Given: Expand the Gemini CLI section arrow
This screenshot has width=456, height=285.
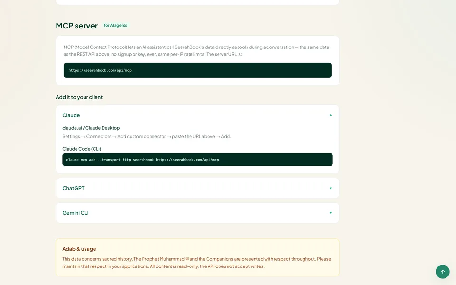Looking at the screenshot, I should point(331,213).
